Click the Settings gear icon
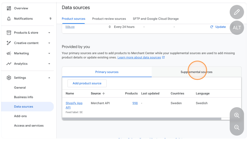The height and width of the screenshot is (142, 249). click(x=9, y=78)
